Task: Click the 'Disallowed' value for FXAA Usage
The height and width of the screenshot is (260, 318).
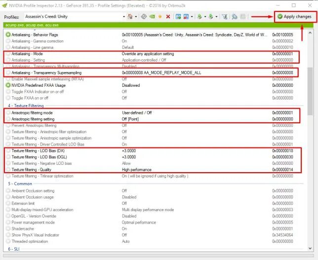Action: (131, 85)
